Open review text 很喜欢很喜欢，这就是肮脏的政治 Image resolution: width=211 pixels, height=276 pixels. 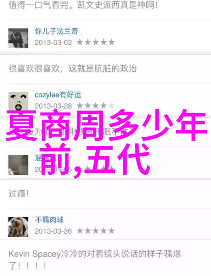point(72,68)
